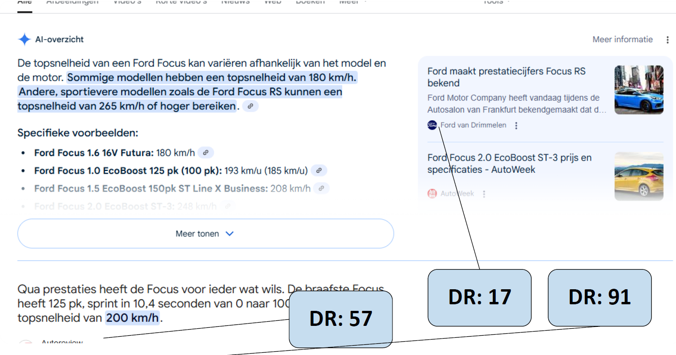Click the 'Specifieke voorbeelden:' heading
Image resolution: width=676 pixels, height=355 pixels.
click(78, 133)
